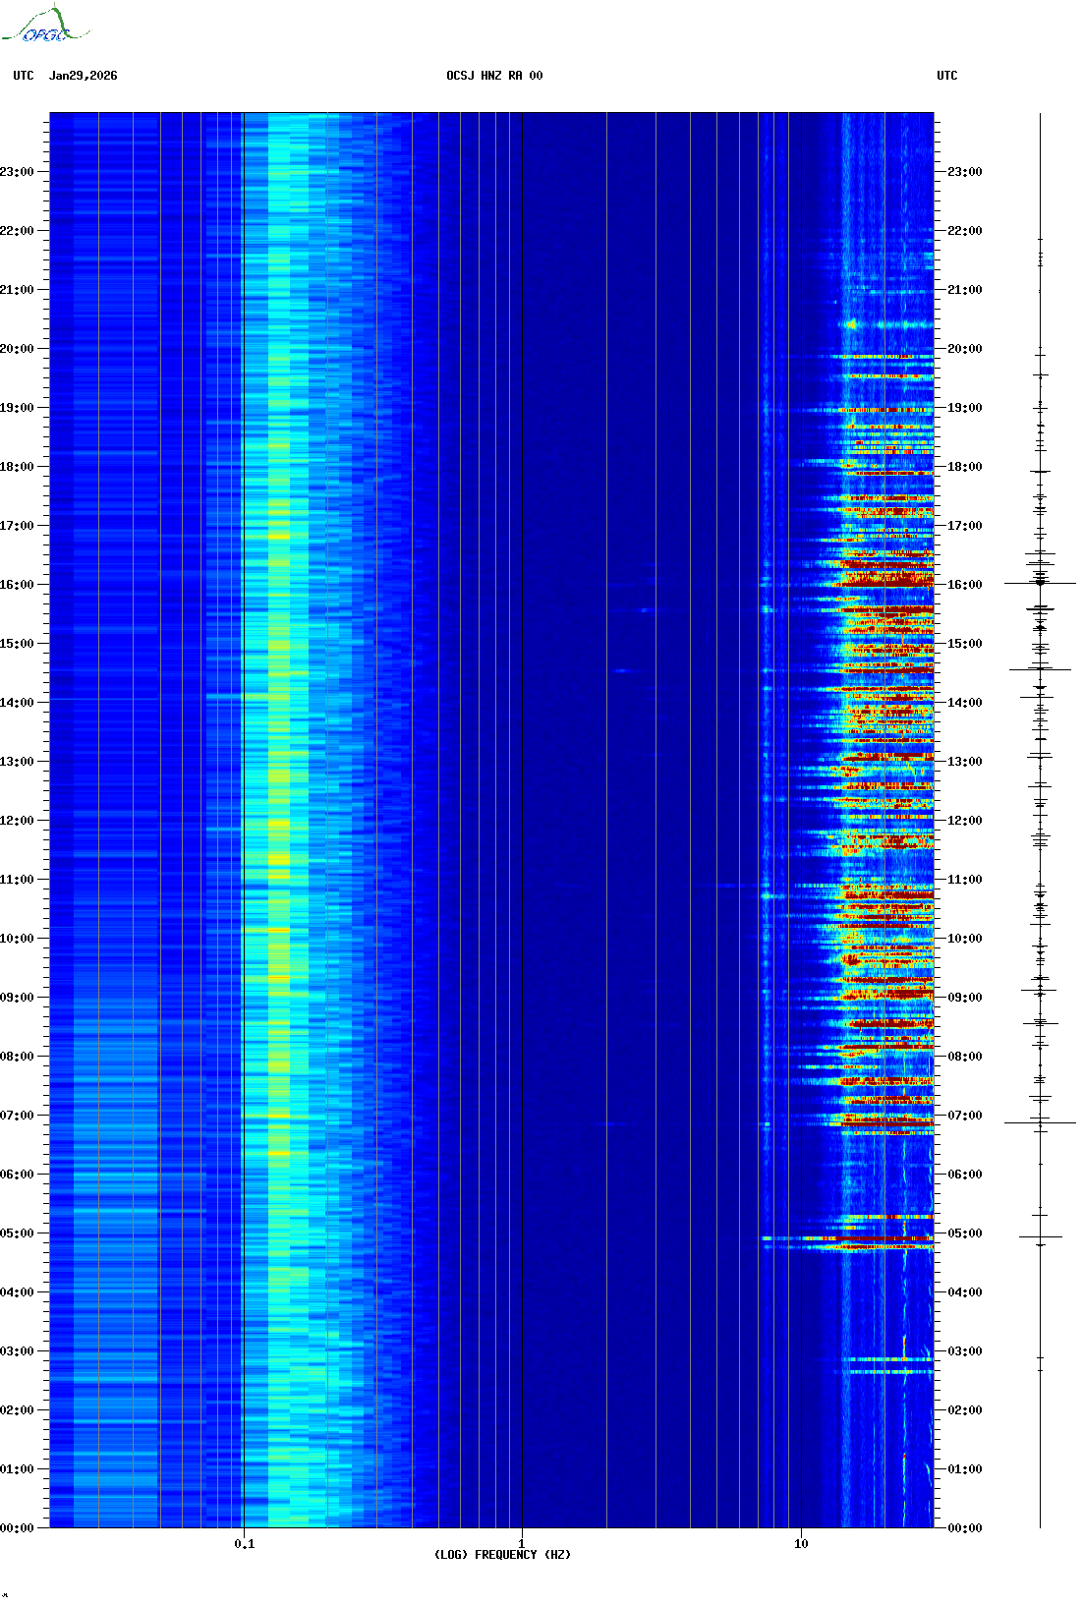
Task: Click the UTC label above the right axis
Action: [x=946, y=76]
